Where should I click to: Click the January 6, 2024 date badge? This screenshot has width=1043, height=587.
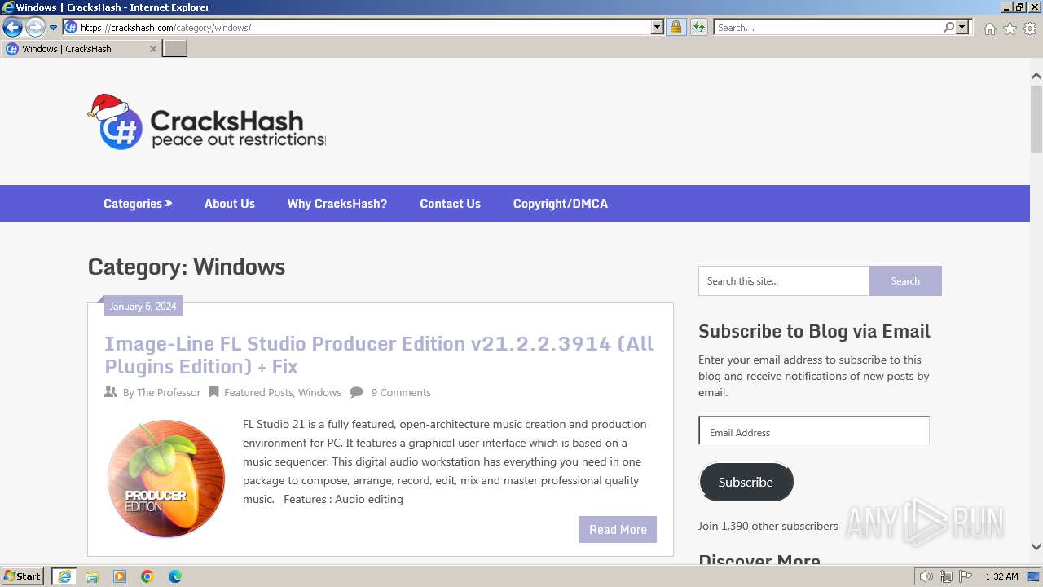[143, 307]
